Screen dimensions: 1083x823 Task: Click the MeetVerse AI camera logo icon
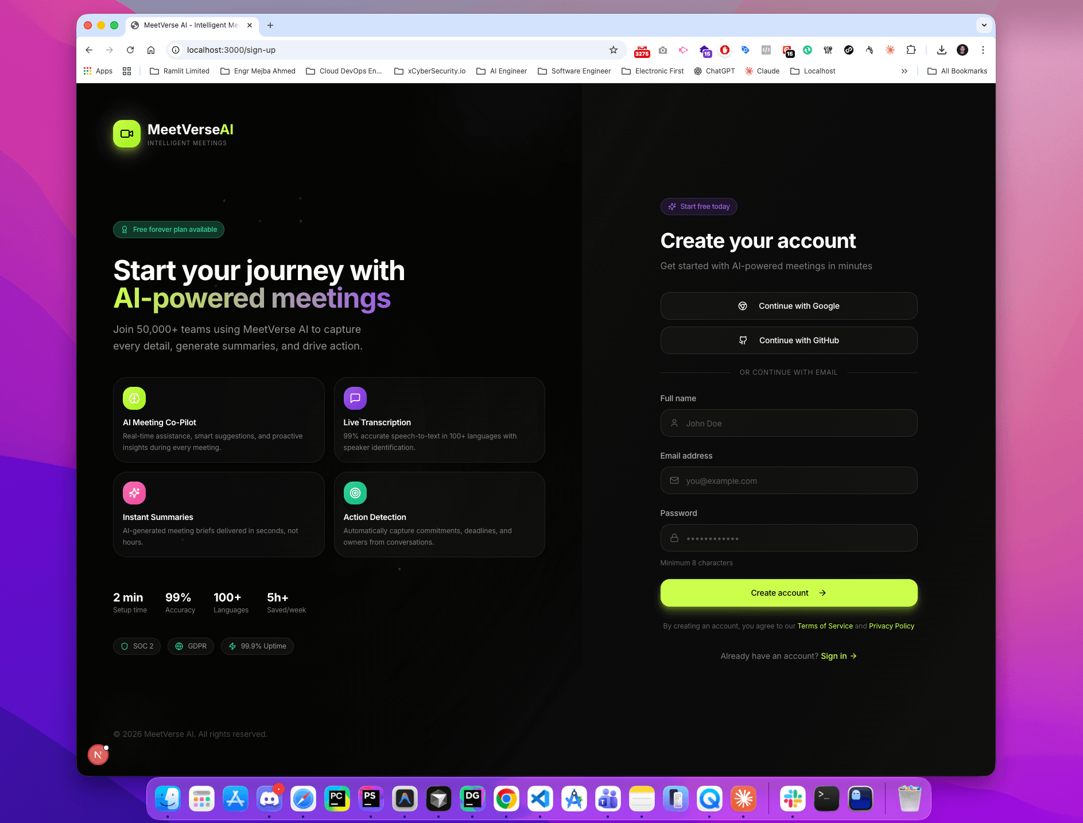(x=126, y=134)
